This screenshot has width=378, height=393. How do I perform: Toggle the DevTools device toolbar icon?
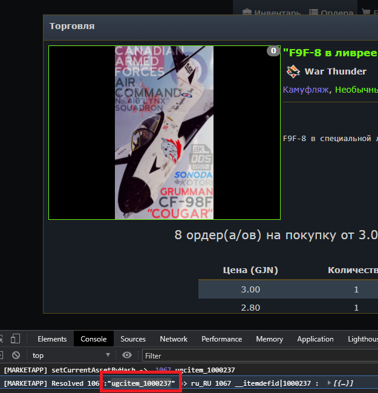pos(16,339)
